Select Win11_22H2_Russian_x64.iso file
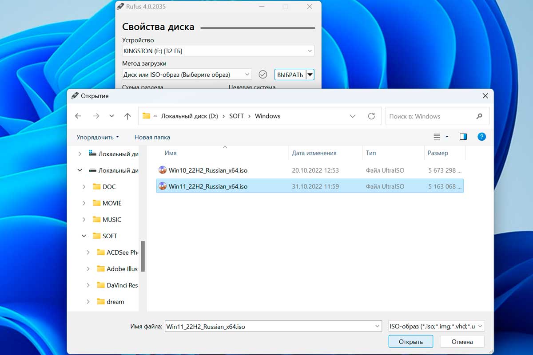The width and height of the screenshot is (533, 355). pyautogui.click(x=310, y=186)
